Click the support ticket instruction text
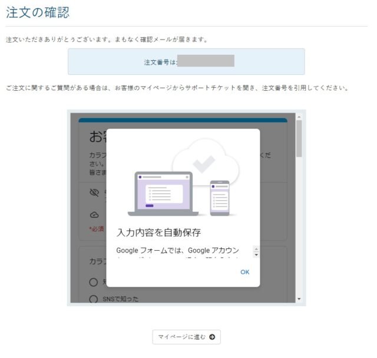This screenshot has height=358, width=377. (177, 88)
